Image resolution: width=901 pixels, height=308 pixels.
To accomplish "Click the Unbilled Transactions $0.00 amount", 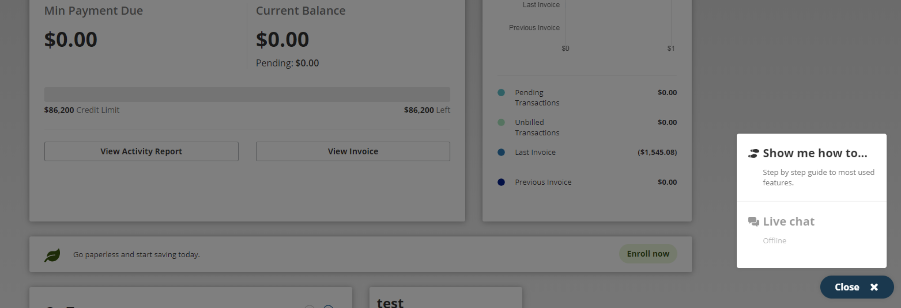I will (667, 122).
